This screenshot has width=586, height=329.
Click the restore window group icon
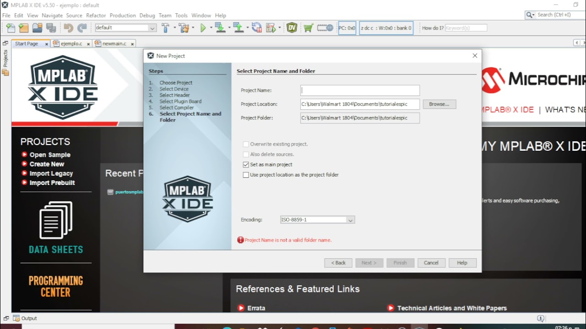coord(5,43)
